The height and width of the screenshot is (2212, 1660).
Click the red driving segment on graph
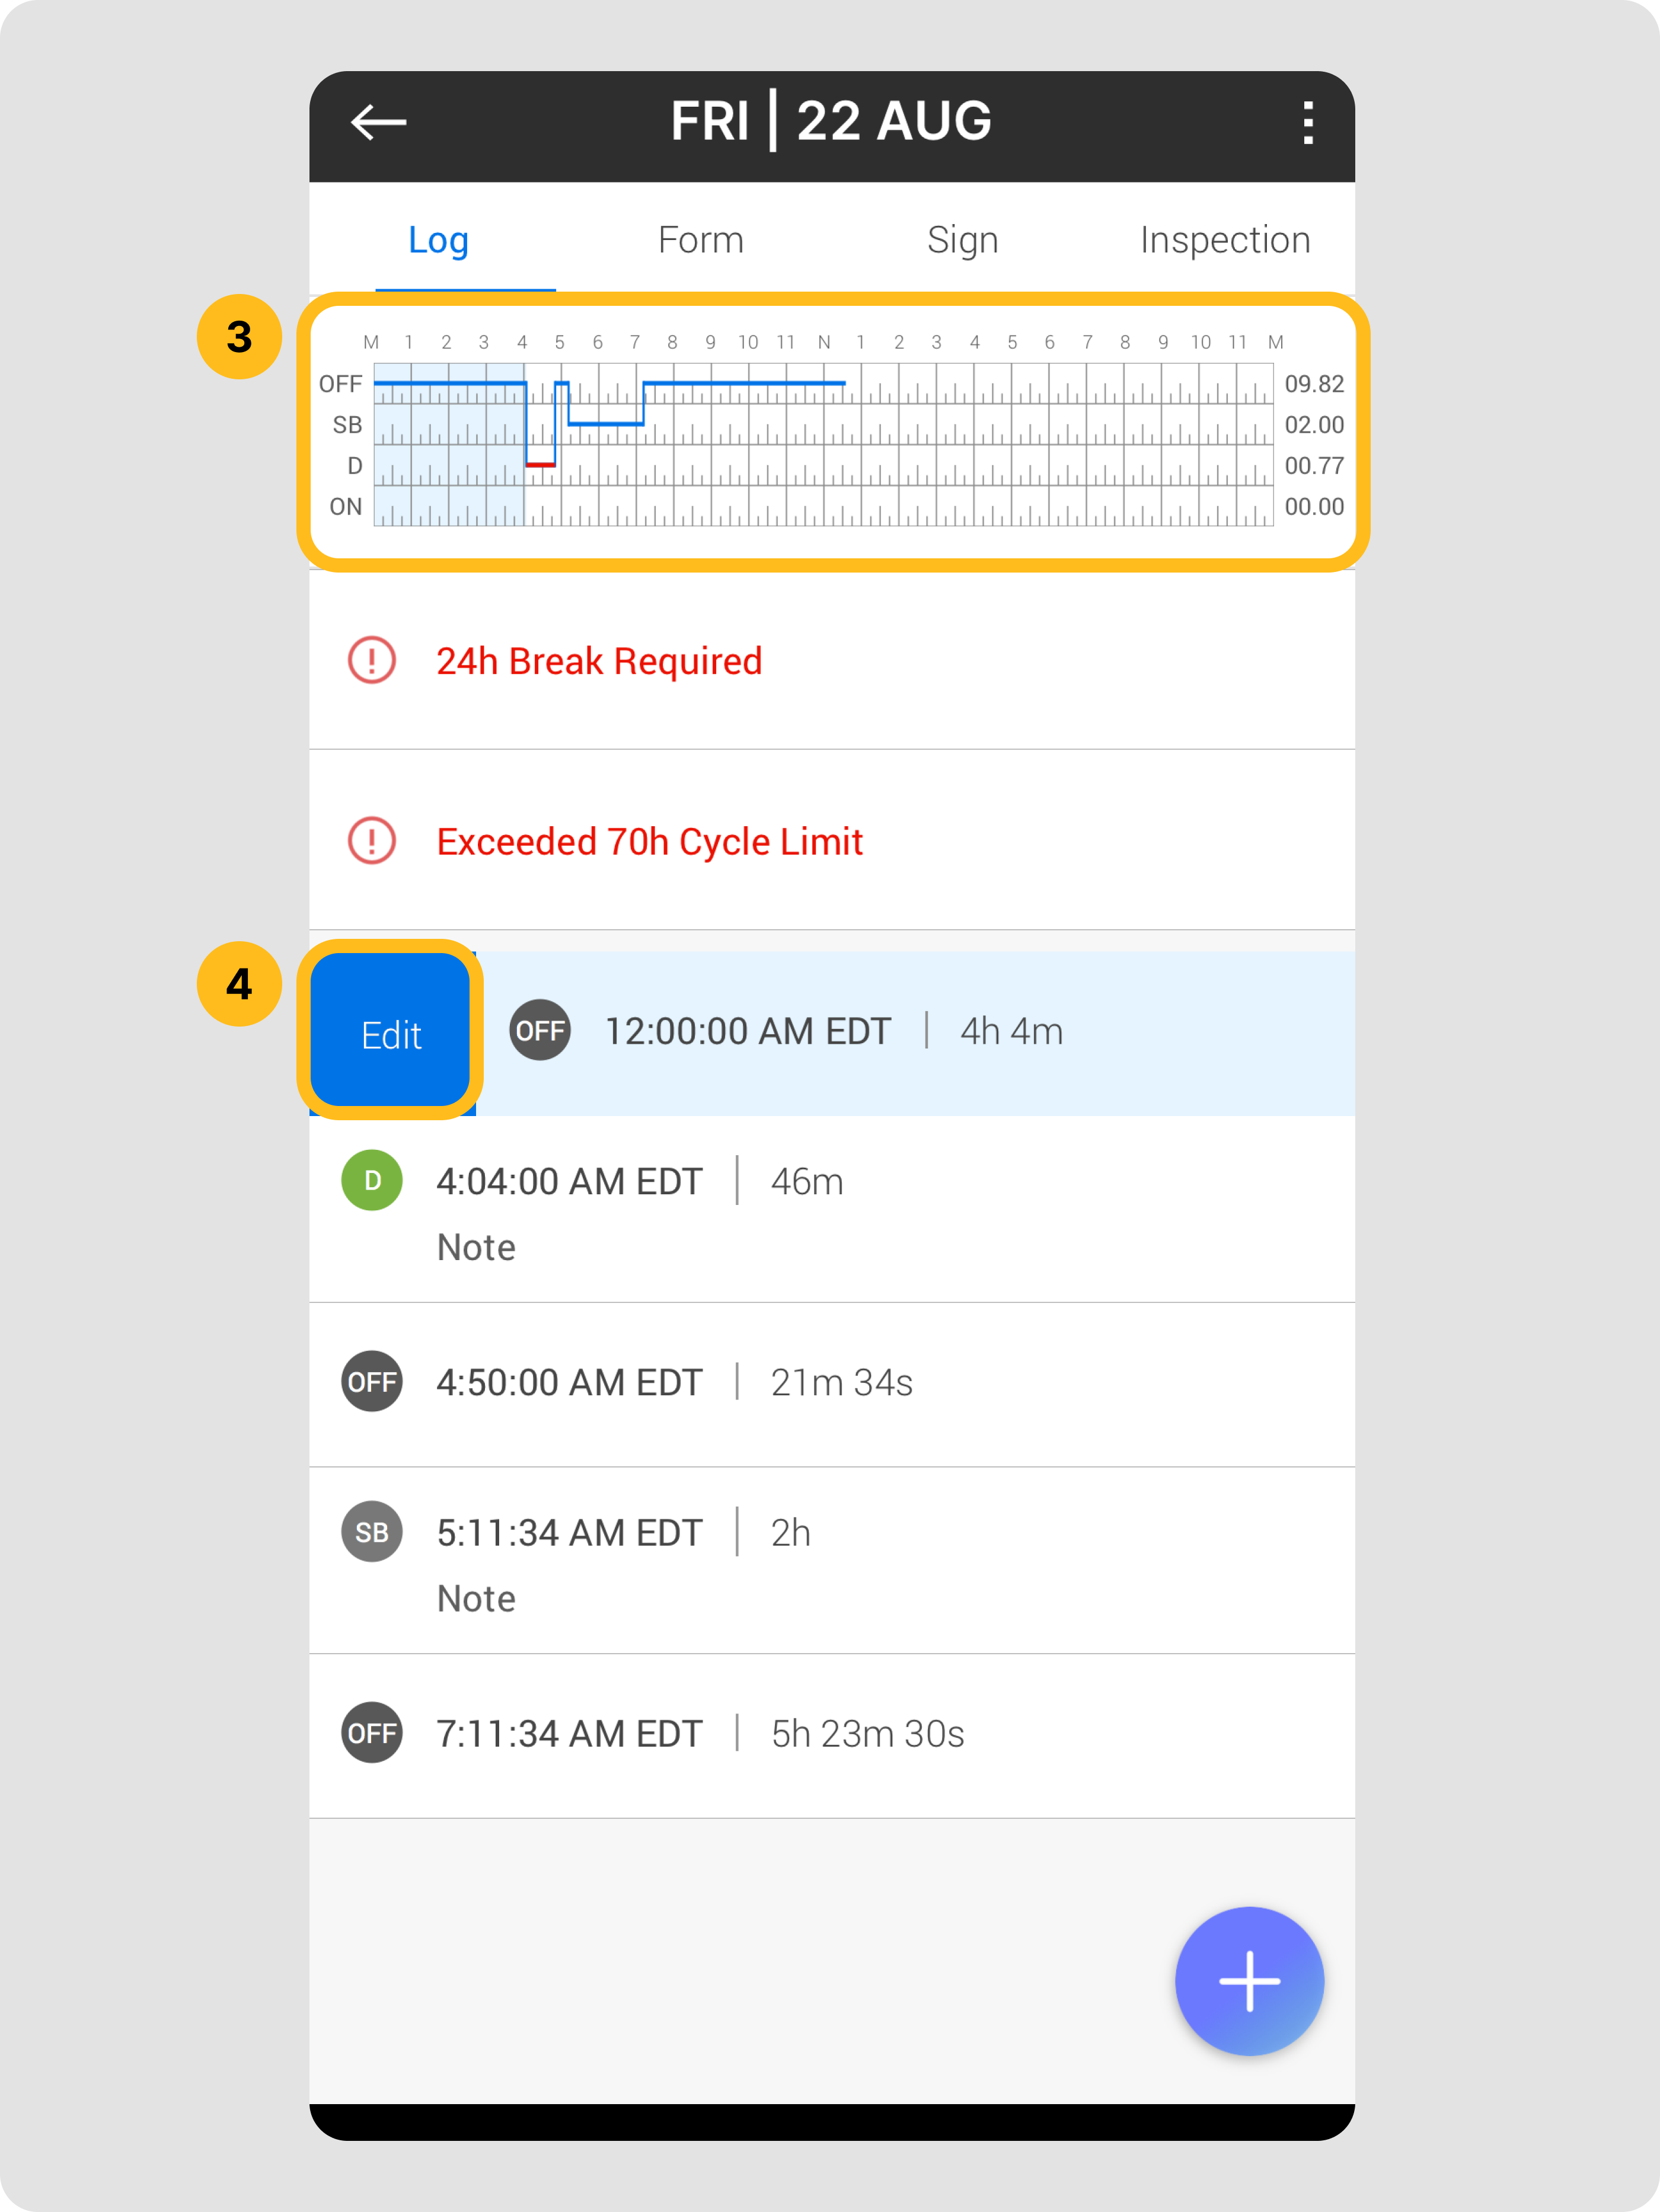541,465
